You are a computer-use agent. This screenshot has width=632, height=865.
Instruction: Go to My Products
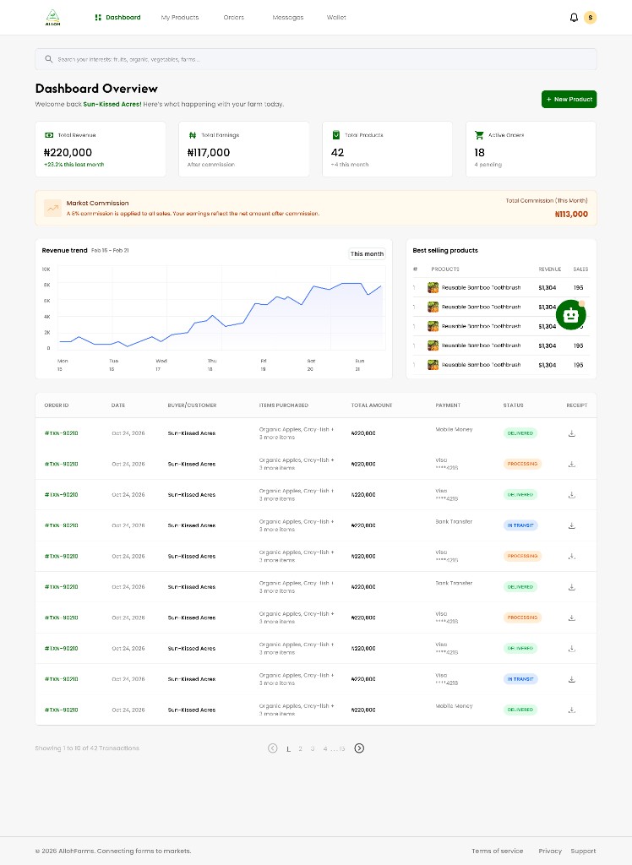[x=180, y=18]
